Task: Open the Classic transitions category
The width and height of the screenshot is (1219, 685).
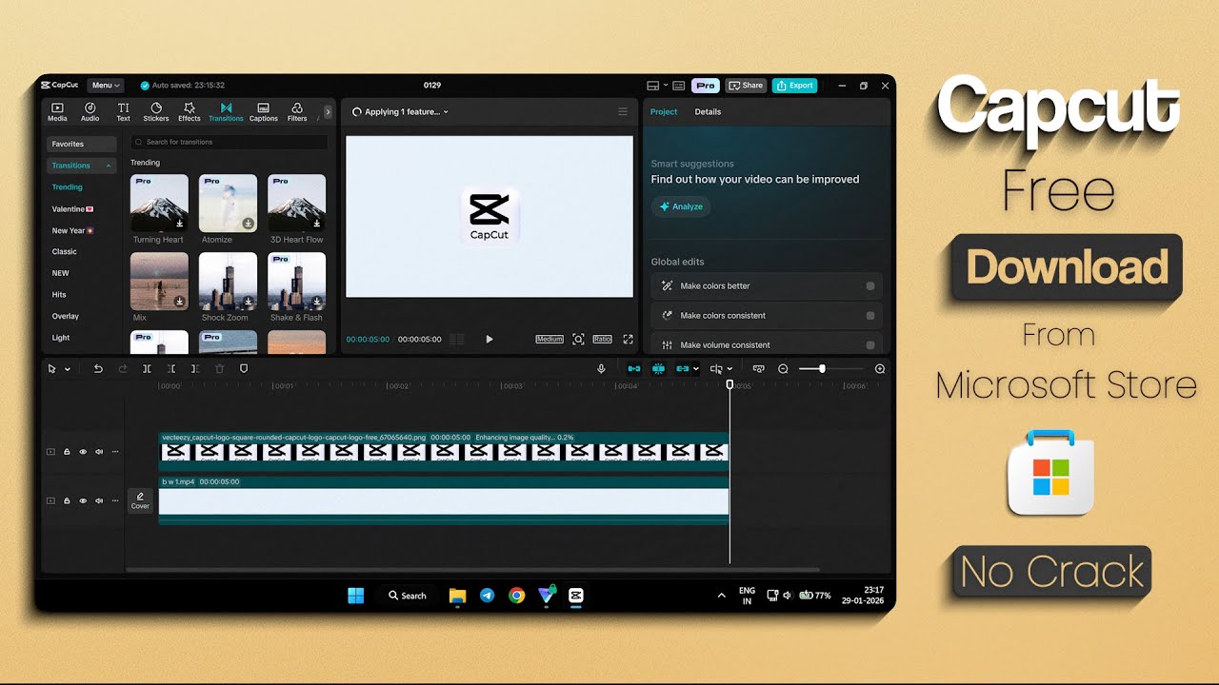Action: tap(65, 252)
